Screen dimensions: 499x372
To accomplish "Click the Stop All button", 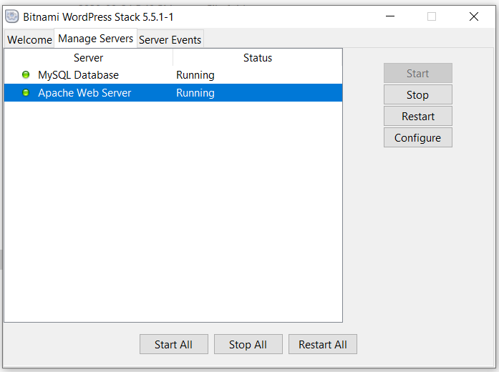I will 248,344.
